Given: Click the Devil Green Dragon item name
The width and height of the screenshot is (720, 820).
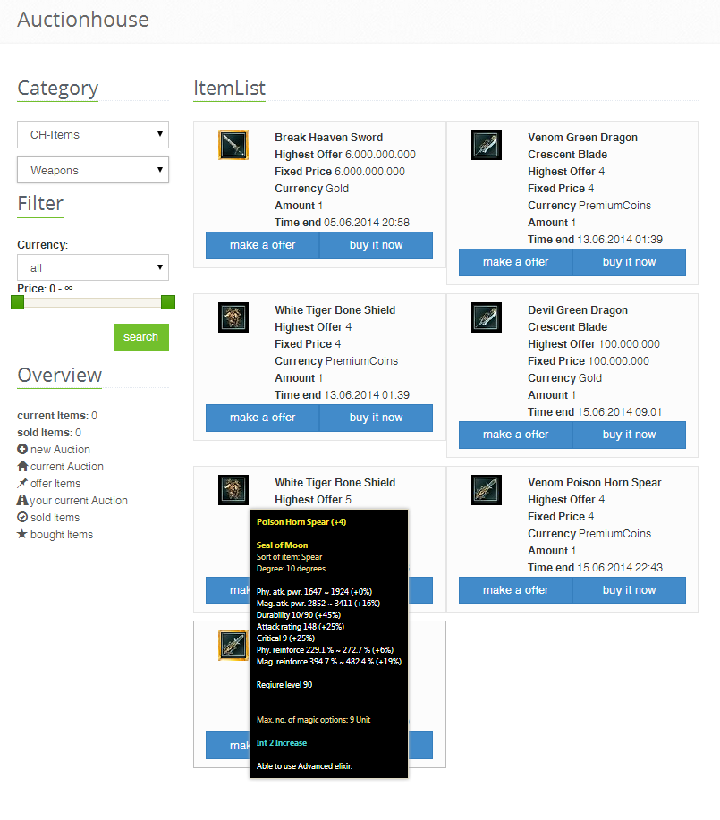Looking at the screenshot, I should pos(578,318).
